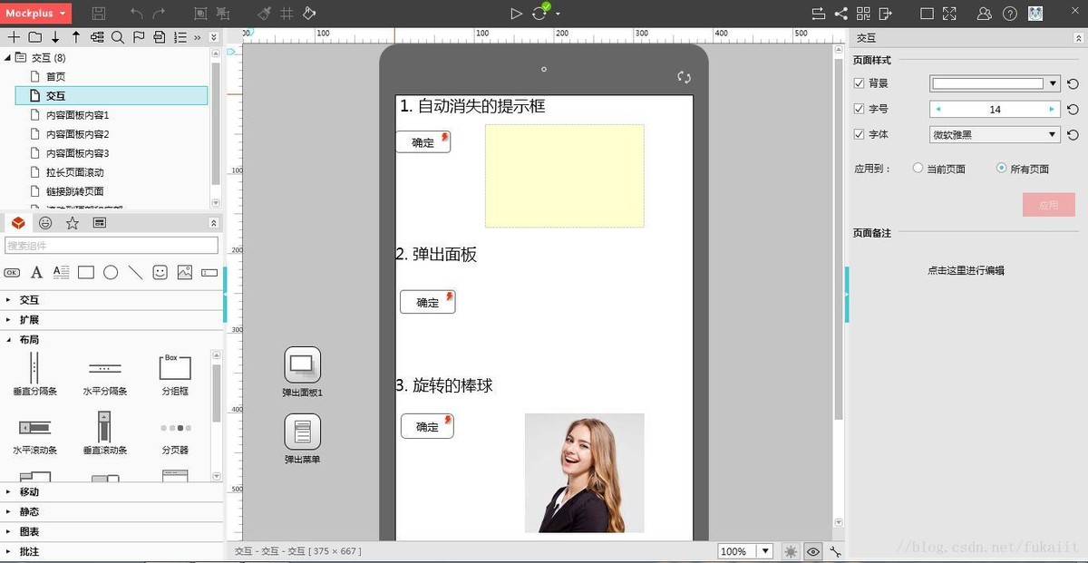The width and height of the screenshot is (1088, 563).
Task: Select the 当前页面 radio button
Action: [x=918, y=169]
